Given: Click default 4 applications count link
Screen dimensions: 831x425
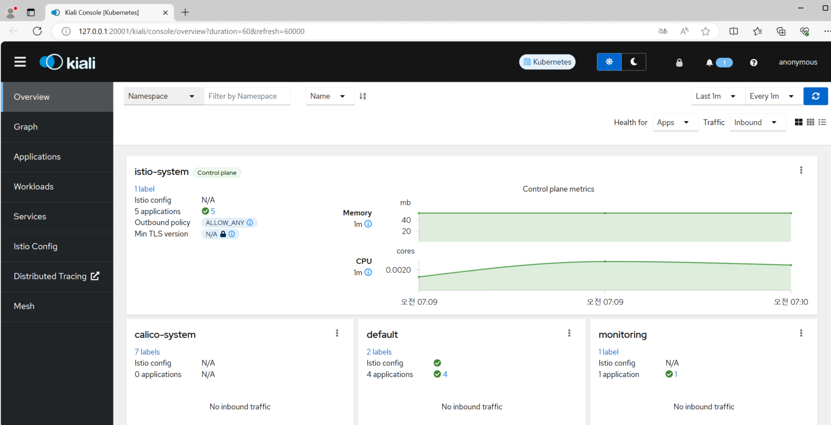Looking at the screenshot, I should (x=445, y=374).
